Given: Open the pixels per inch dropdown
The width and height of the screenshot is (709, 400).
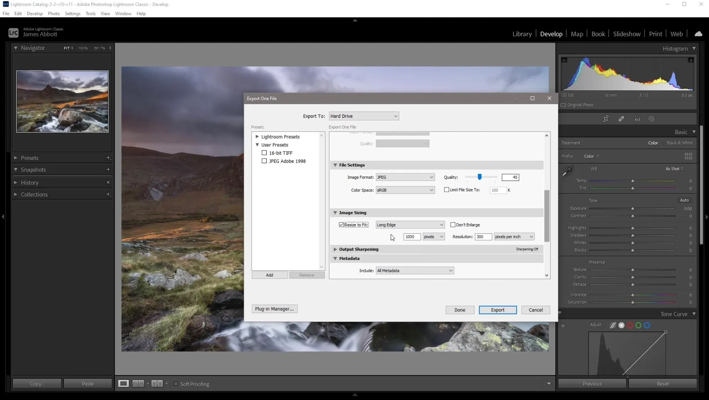Looking at the screenshot, I should [x=514, y=237].
